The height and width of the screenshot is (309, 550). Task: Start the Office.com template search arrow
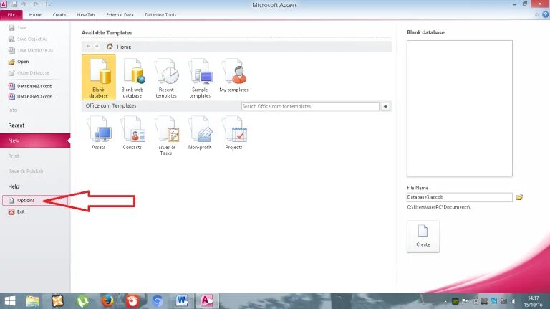click(385, 106)
